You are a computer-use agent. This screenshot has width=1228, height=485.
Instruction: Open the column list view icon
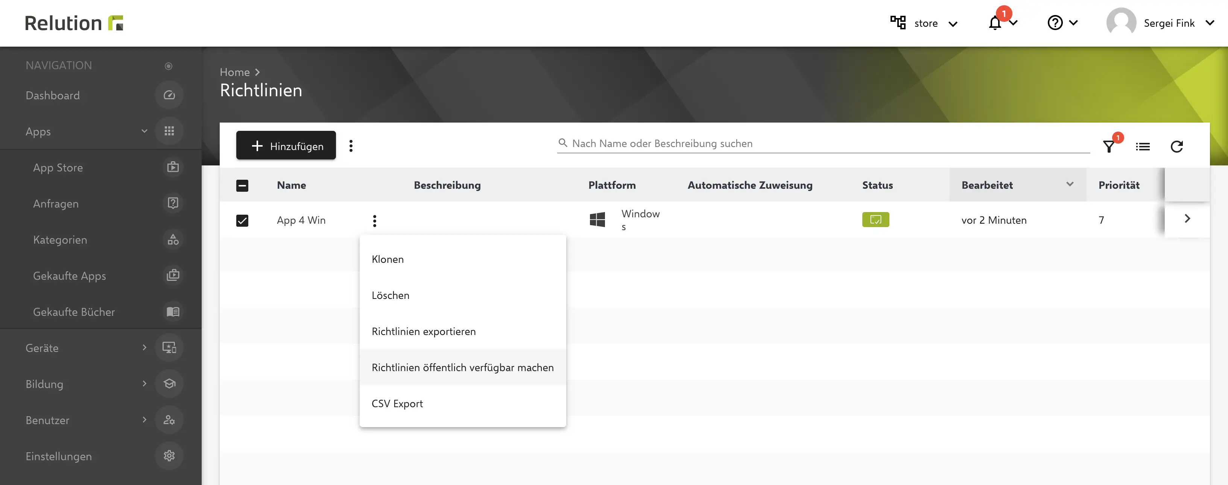[x=1143, y=146]
